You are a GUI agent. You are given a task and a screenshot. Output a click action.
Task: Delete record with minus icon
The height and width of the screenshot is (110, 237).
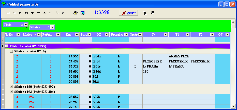39,13
